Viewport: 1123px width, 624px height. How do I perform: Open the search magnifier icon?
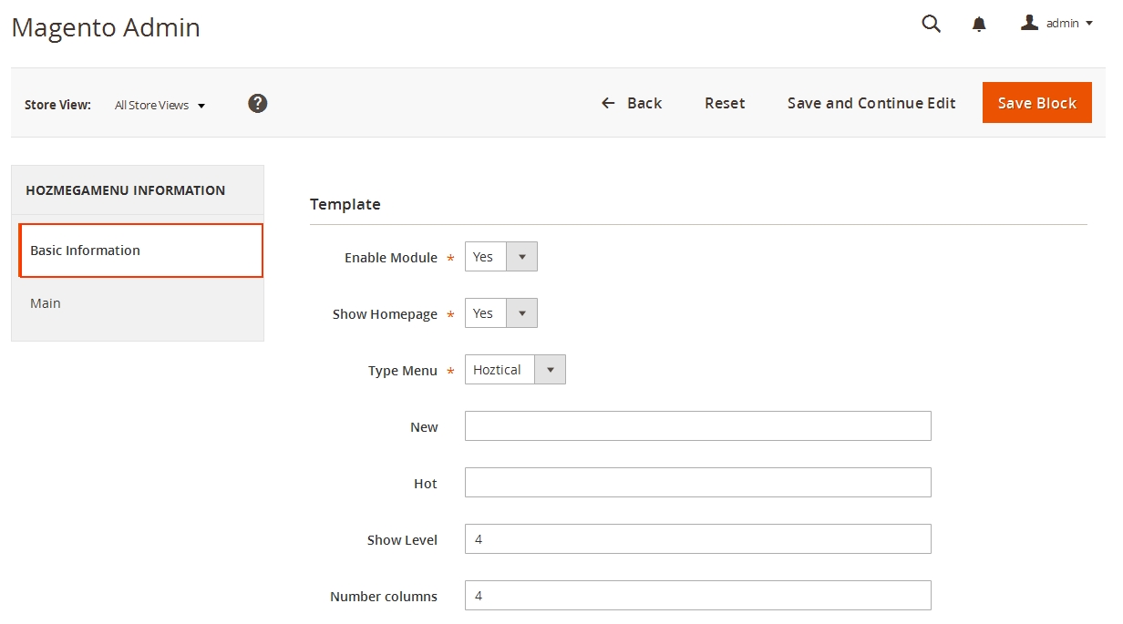931,25
